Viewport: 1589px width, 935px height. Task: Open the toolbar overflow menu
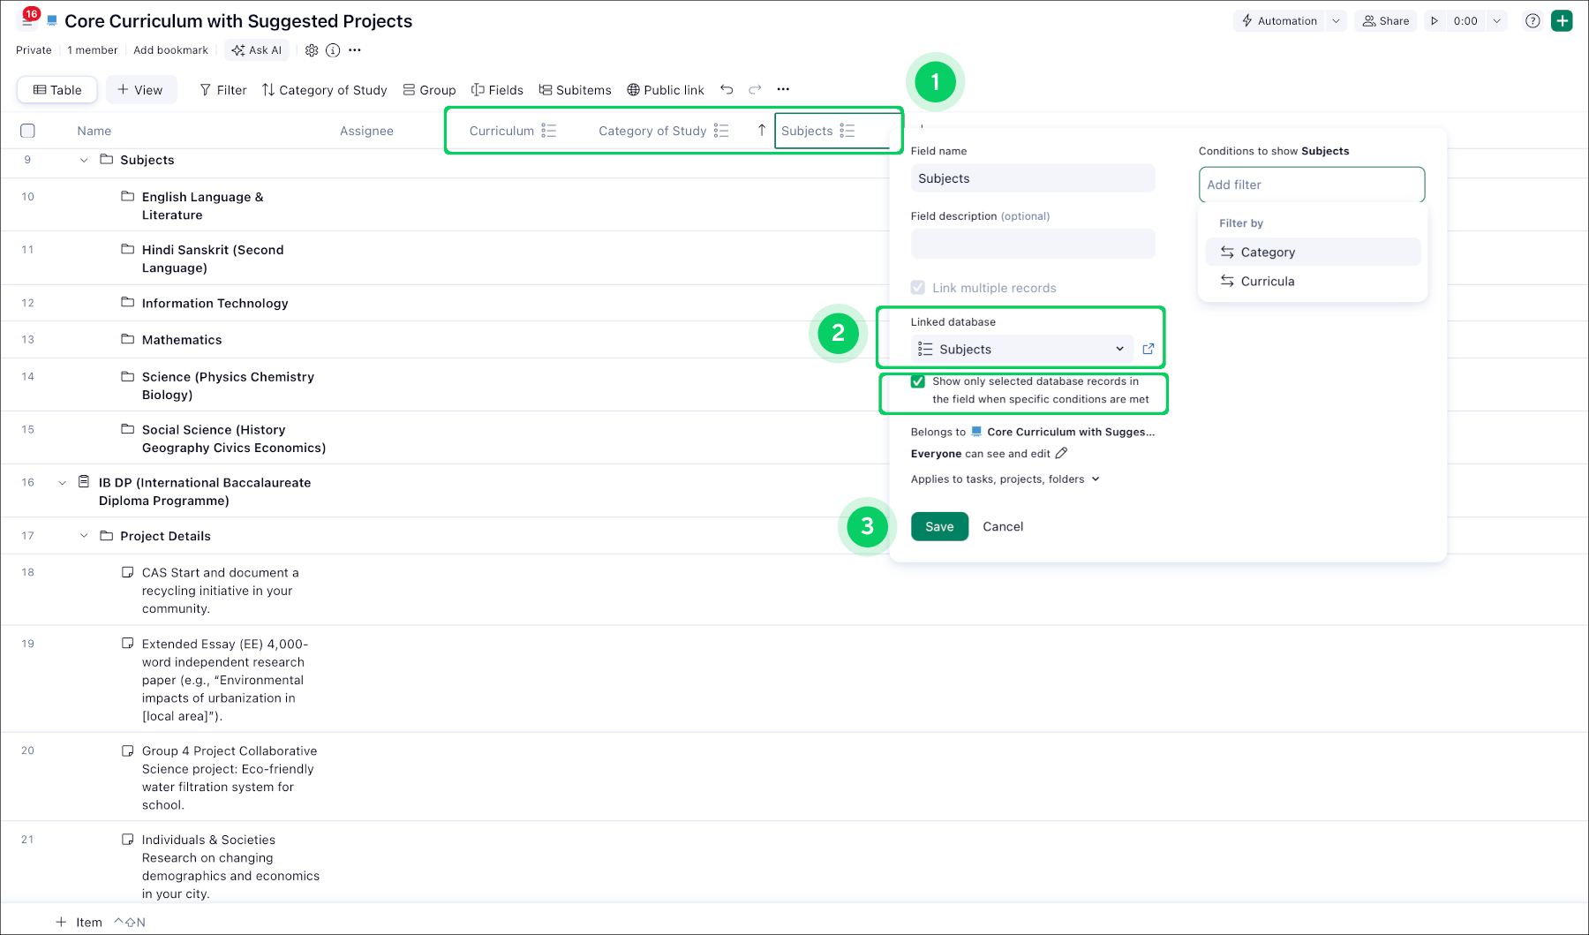tap(783, 89)
